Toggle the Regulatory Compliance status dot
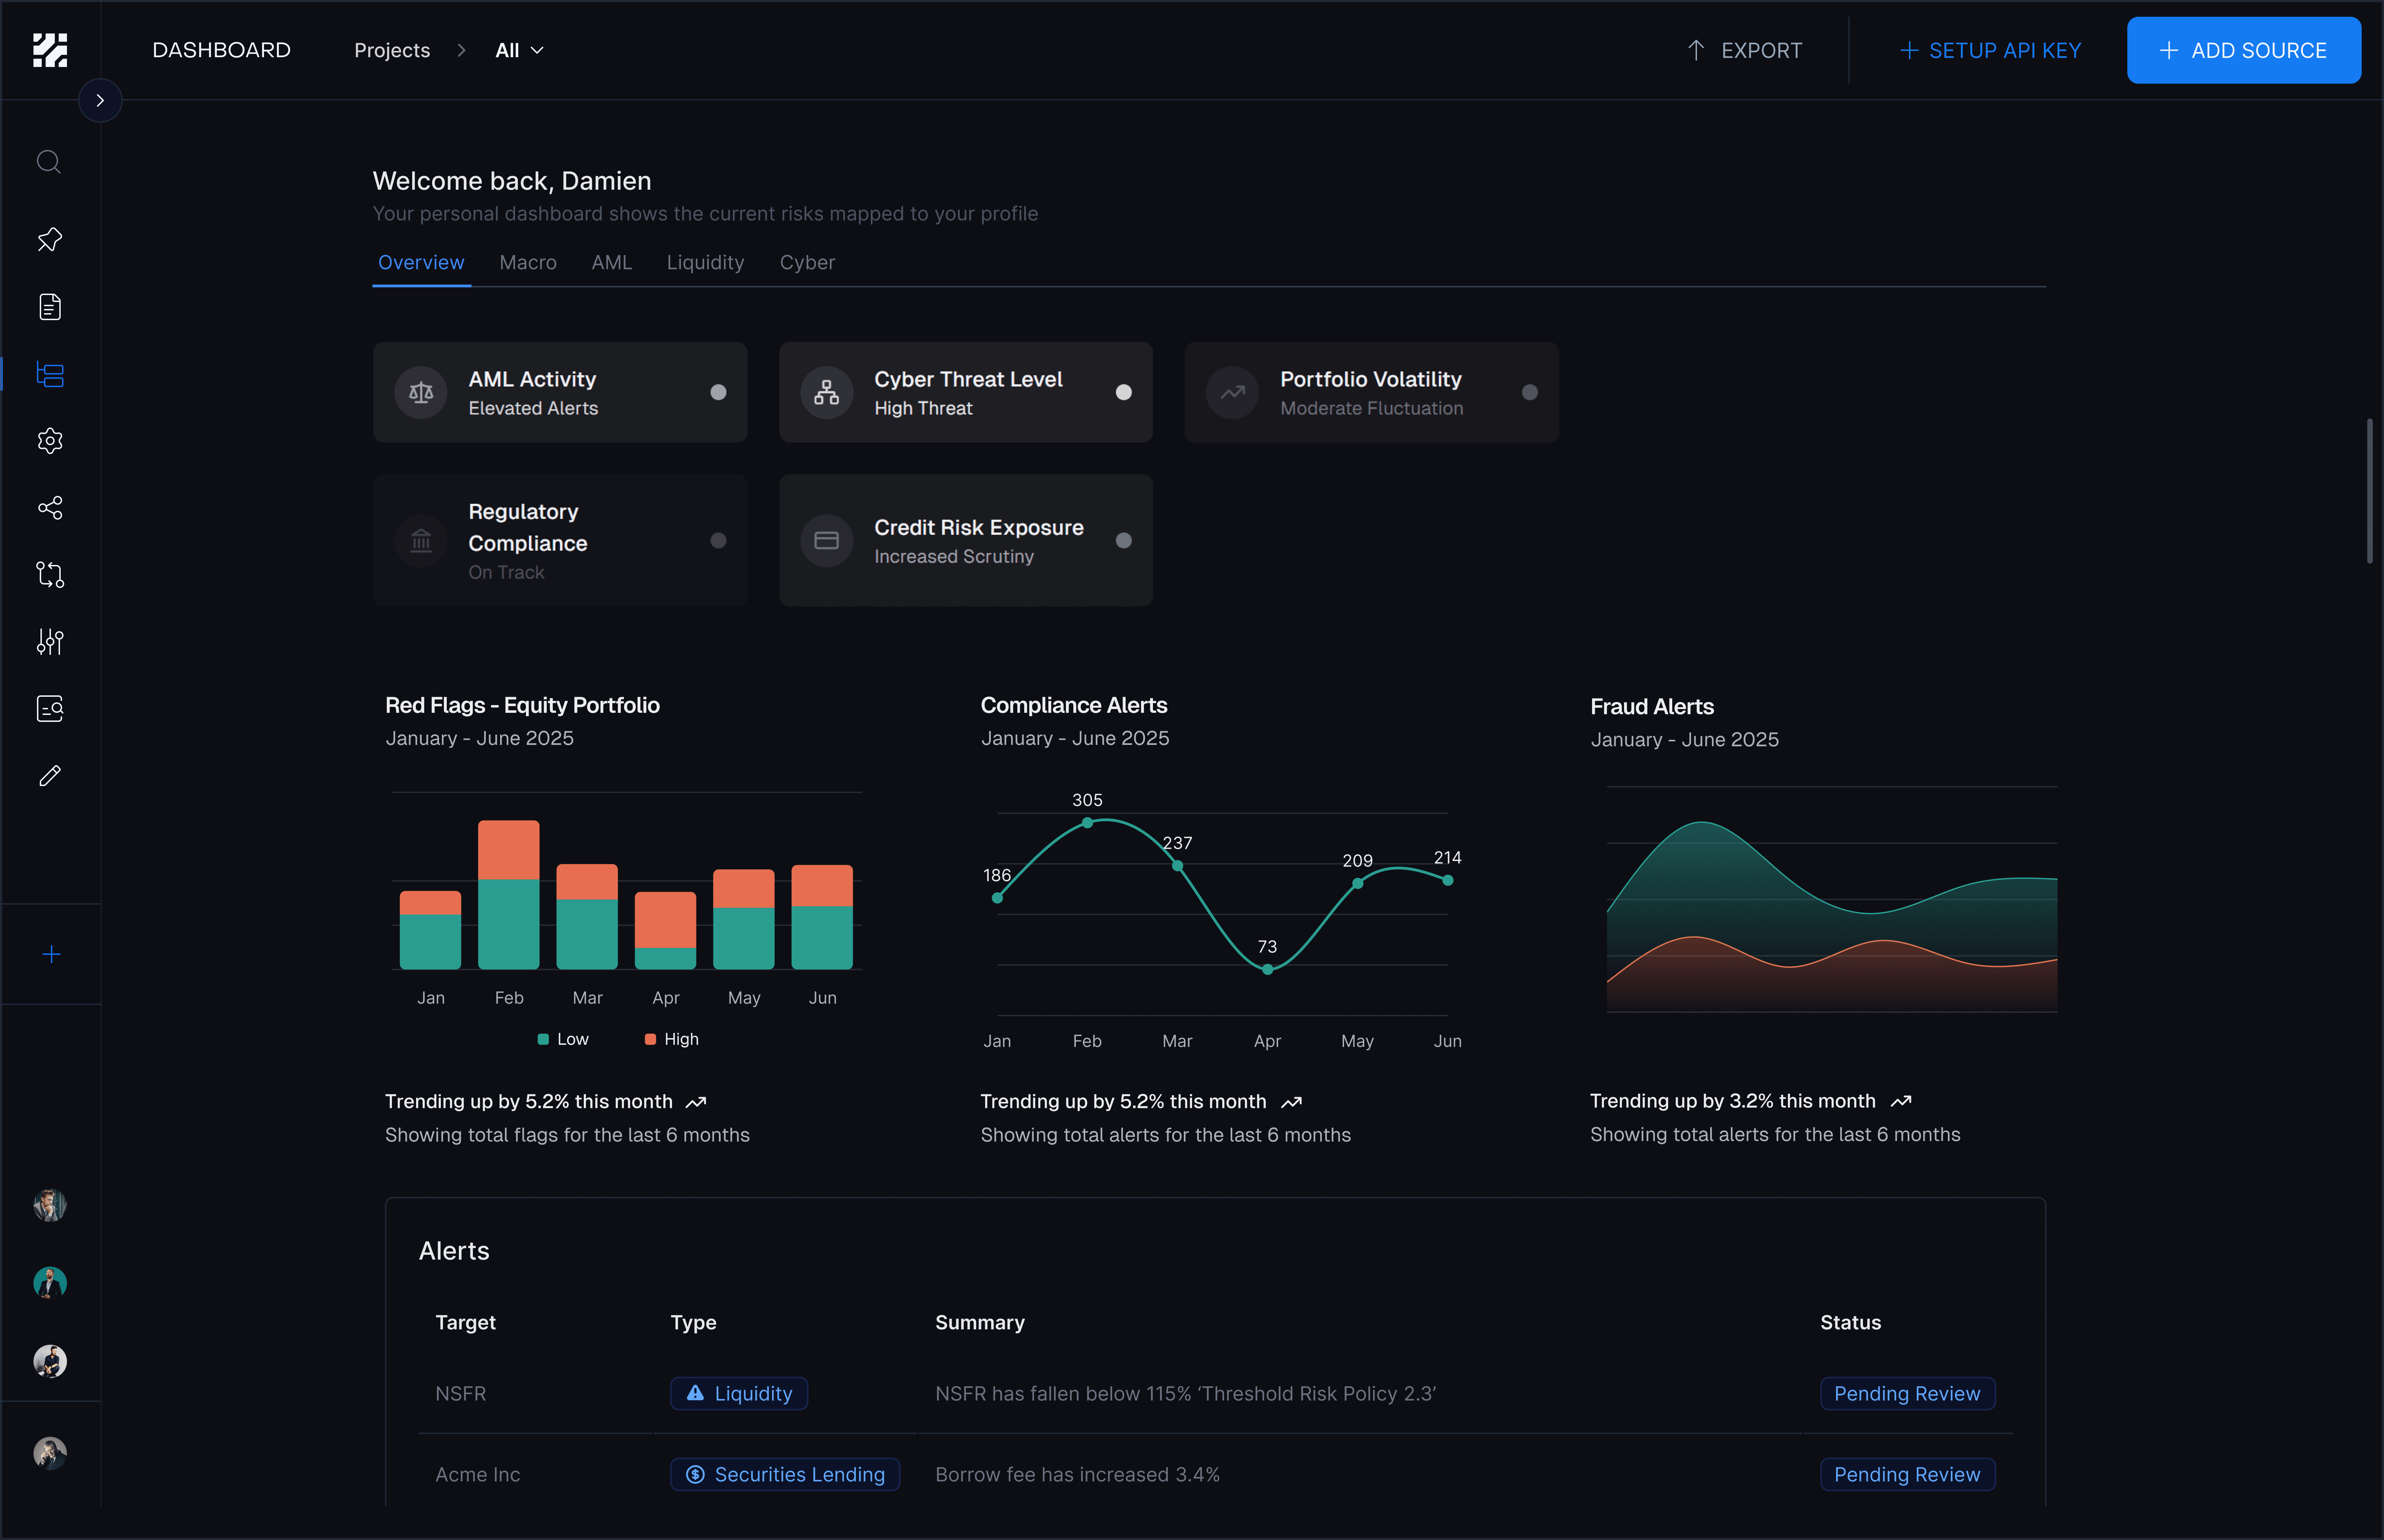The width and height of the screenshot is (2384, 1540). (x=718, y=540)
